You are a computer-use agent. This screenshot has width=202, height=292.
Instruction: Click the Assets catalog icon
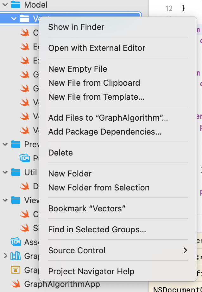click(16, 242)
